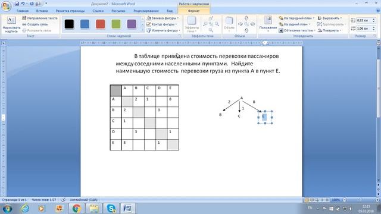Click the selected text box labeled E
381x214 pixels.
coord(265,118)
